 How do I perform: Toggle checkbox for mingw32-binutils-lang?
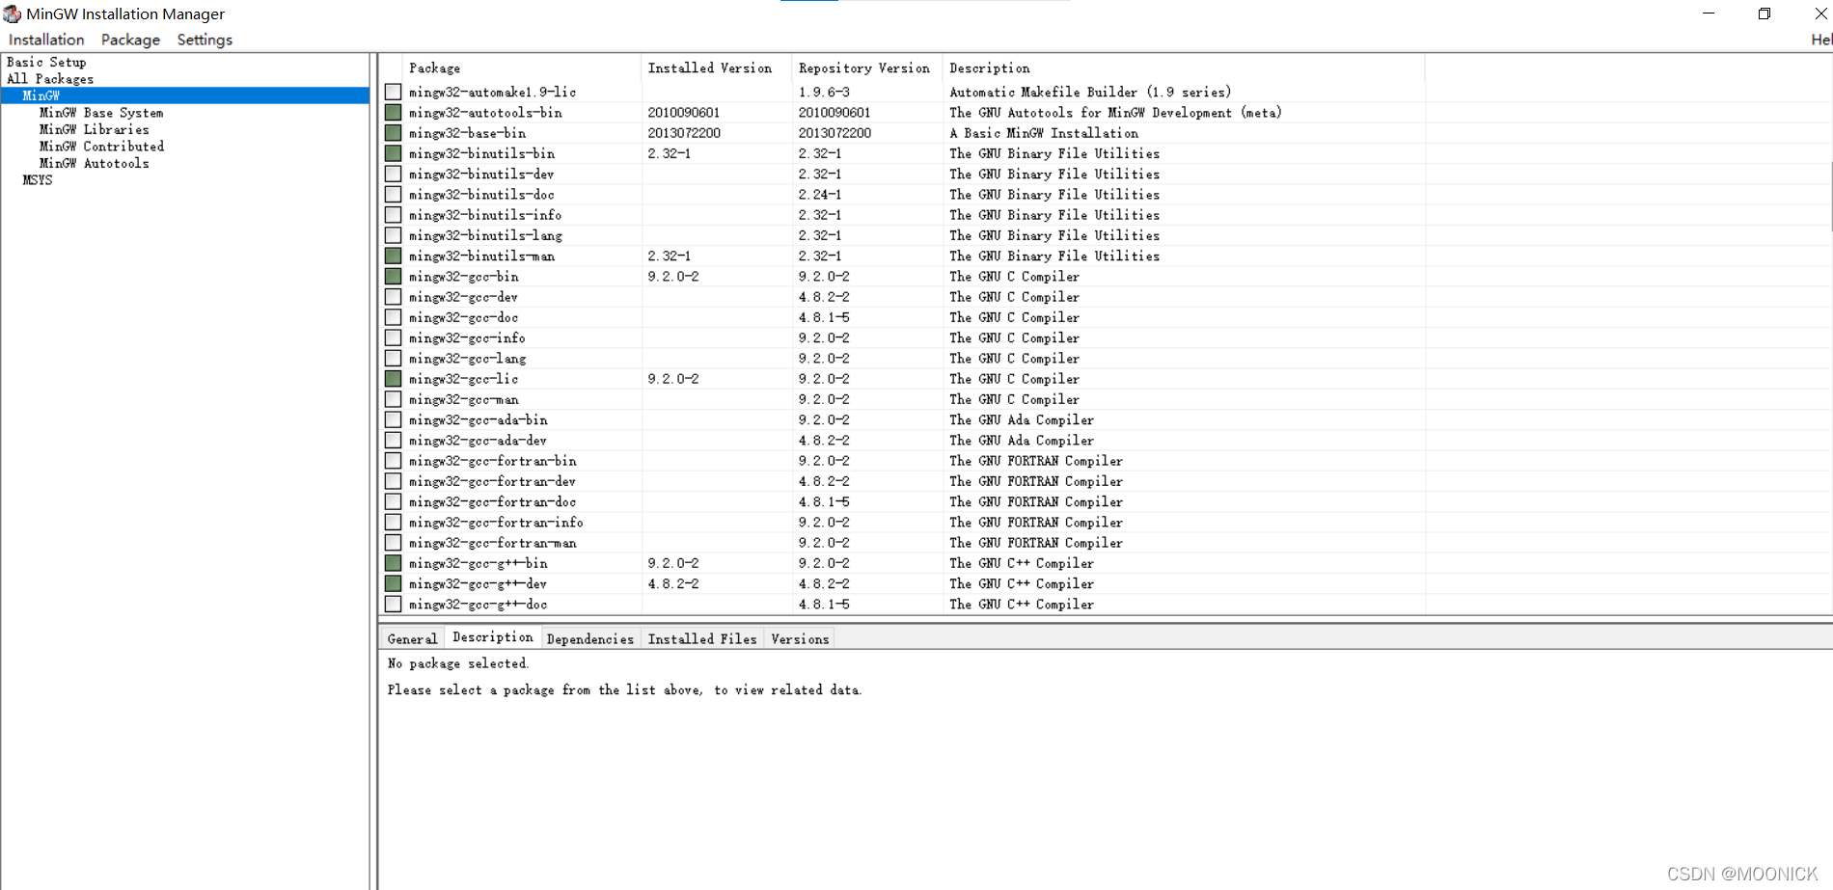pyautogui.click(x=393, y=235)
